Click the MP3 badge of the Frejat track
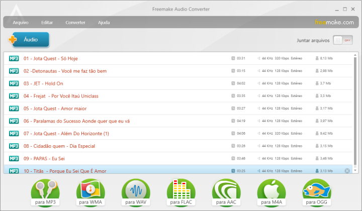The height and width of the screenshot is (211, 362). 14,96
